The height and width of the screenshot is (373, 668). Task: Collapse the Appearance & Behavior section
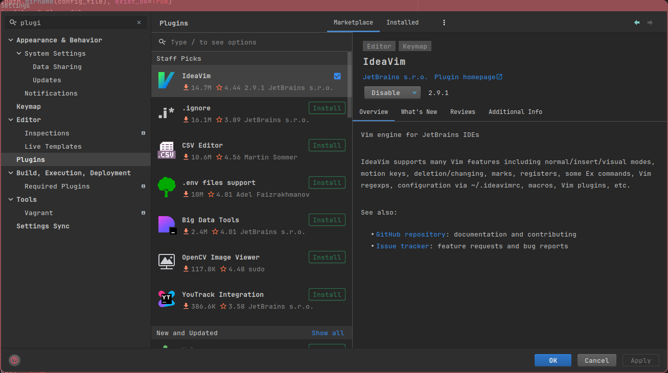(11, 40)
